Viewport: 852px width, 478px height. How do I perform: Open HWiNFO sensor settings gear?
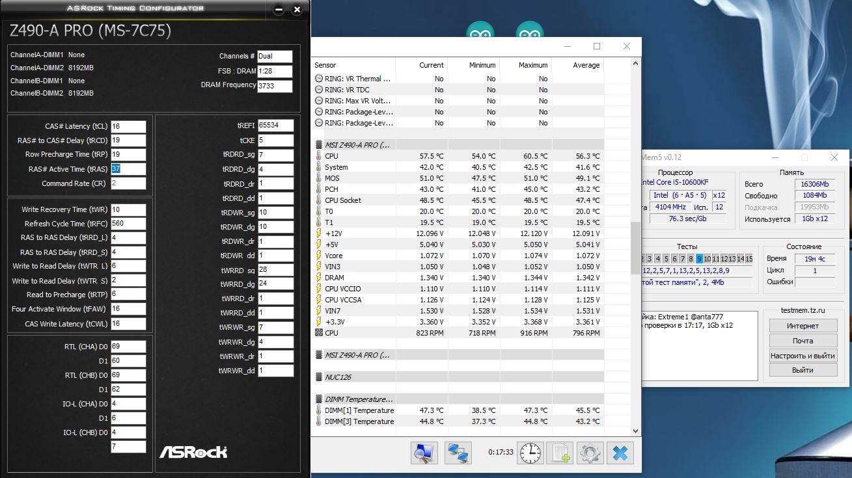point(590,453)
